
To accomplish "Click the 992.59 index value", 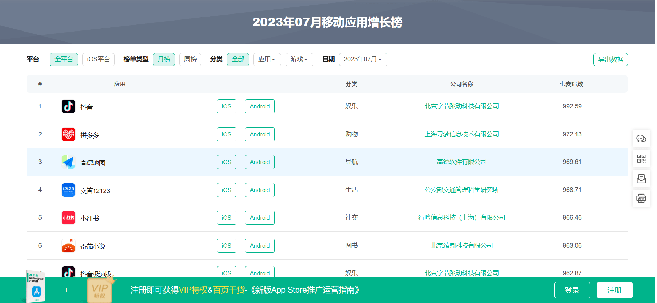I will click(x=572, y=106).
